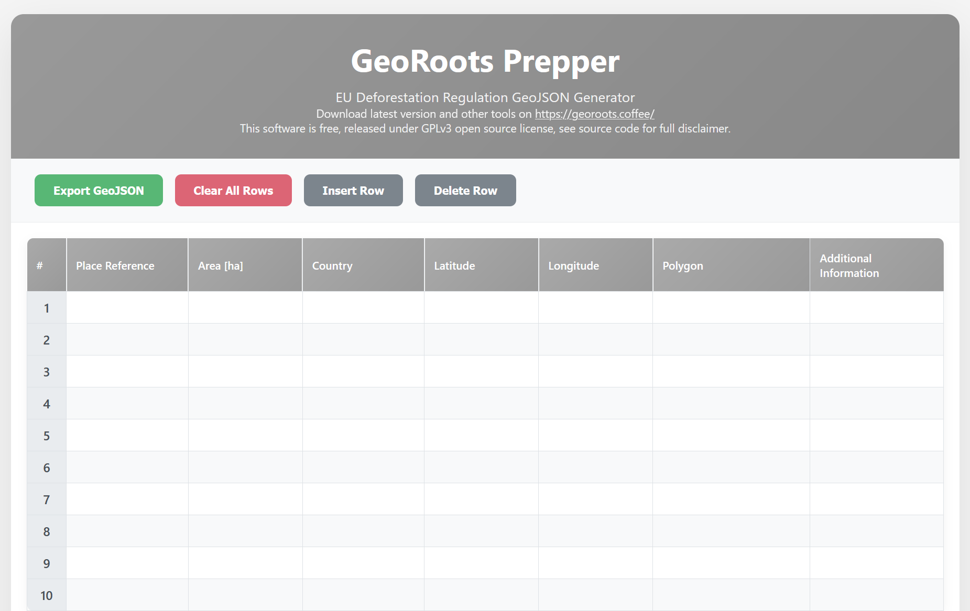
Task: Focus Place Reference cell in row 8
Action: pyautogui.click(x=127, y=531)
